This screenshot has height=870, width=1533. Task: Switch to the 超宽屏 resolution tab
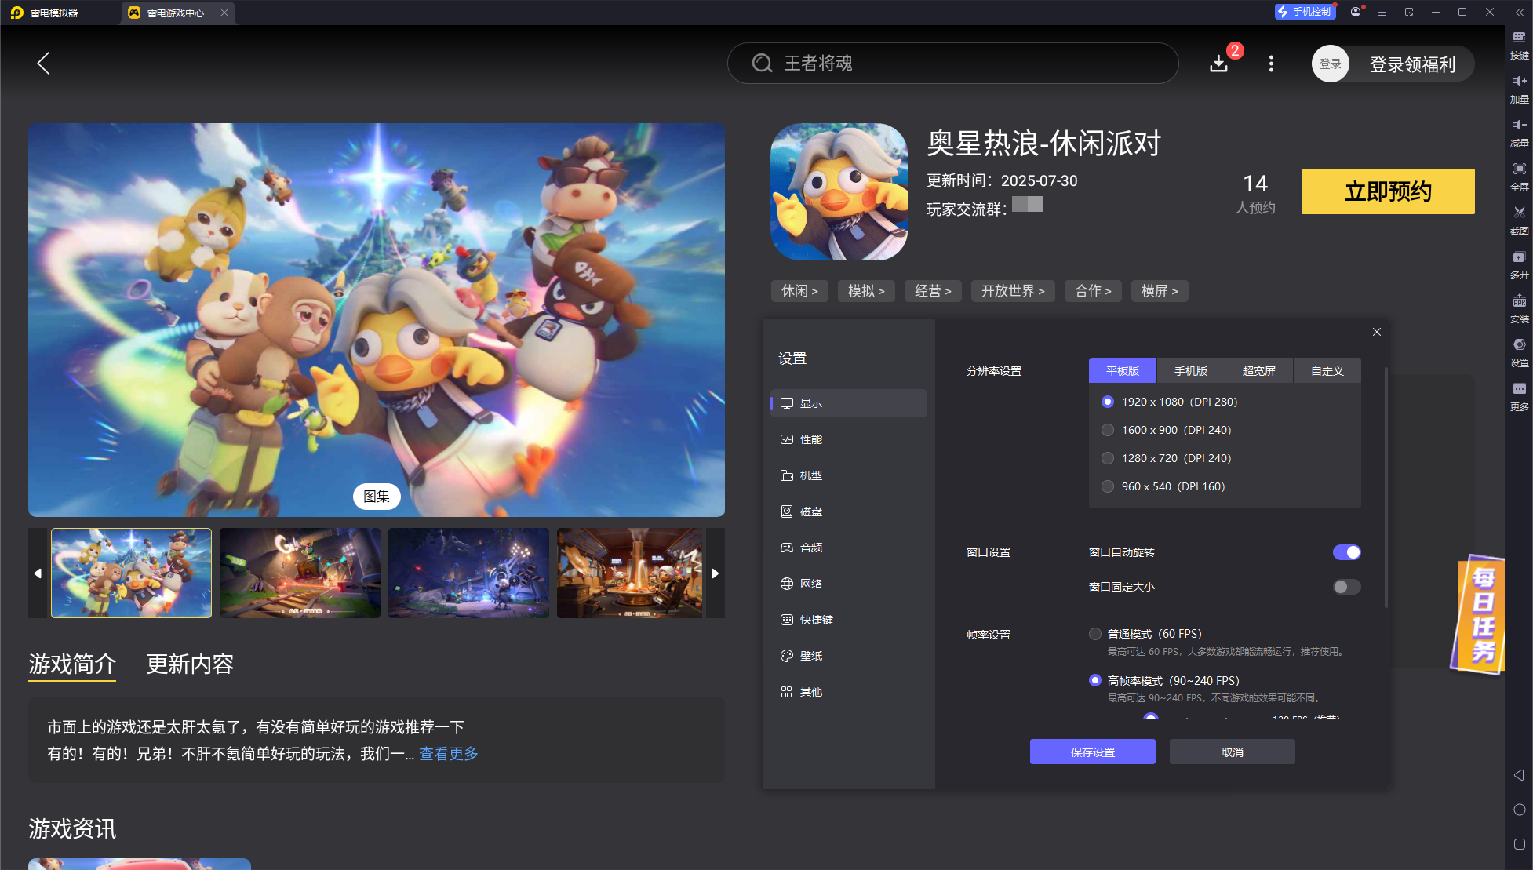tap(1259, 371)
